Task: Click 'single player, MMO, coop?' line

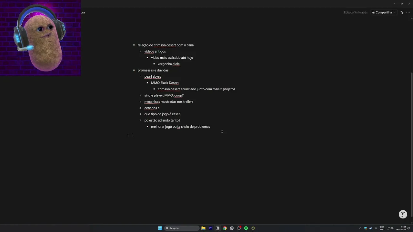Action: pyautogui.click(x=164, y=95)
